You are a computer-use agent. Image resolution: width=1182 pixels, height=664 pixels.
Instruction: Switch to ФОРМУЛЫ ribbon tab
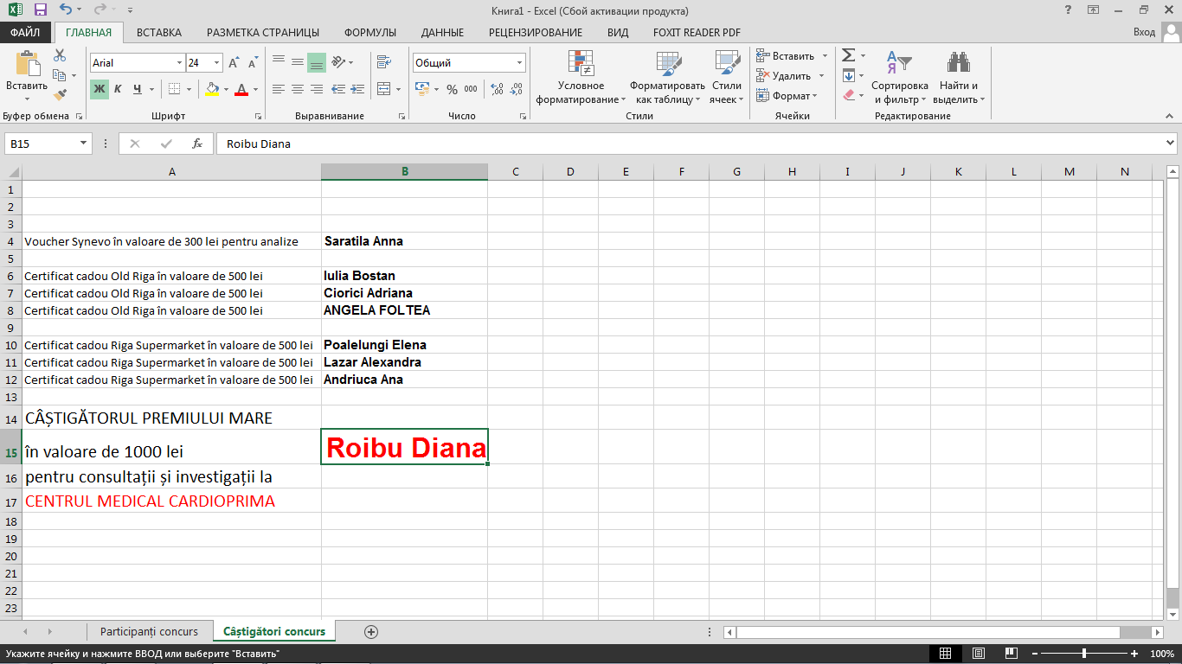click(370, 33)
